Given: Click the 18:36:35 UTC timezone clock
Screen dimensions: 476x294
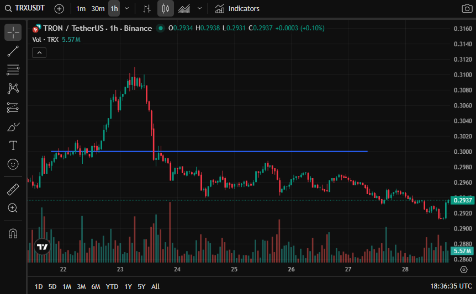Looking at the screenshot, I should pos(451,286).
